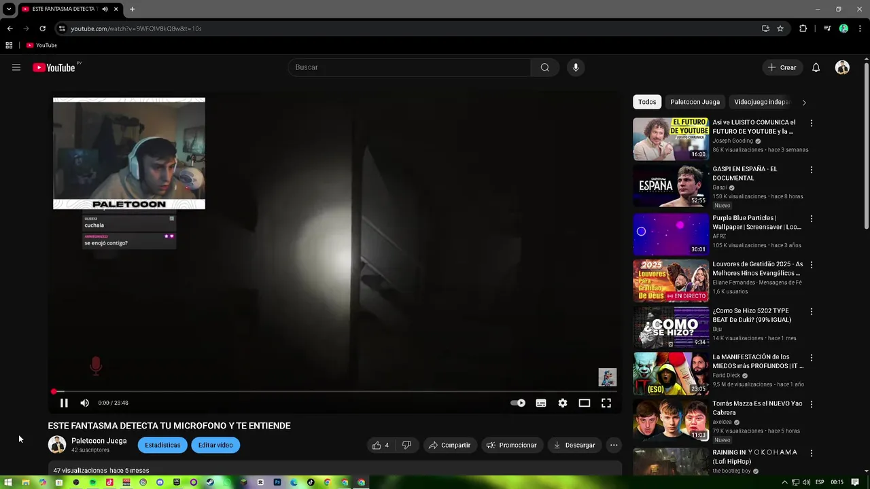Screen dimensions: 870x489
Task: Open options for Tomás Mazza video
Action: coord(811,404)
